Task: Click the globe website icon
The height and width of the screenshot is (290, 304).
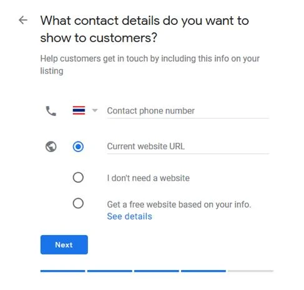Action: click(51, 147)
